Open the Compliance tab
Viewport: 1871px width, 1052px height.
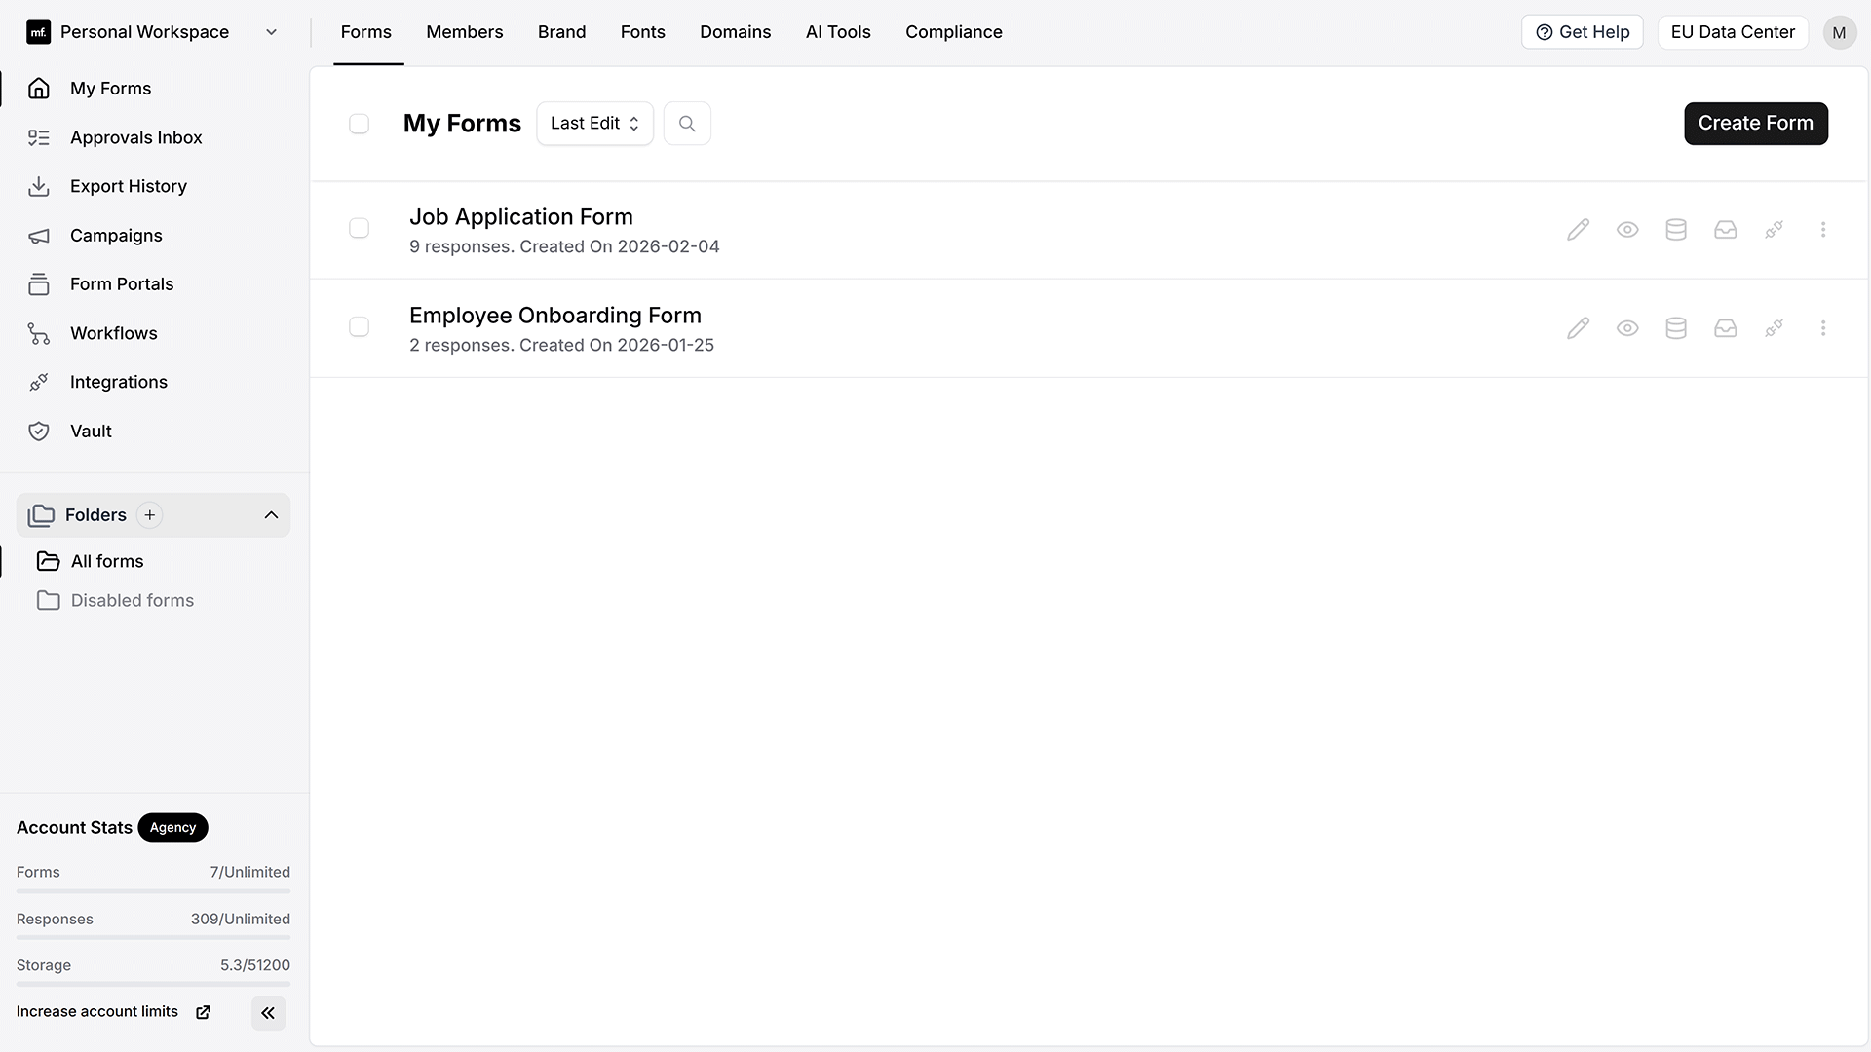tap(954, 32)
